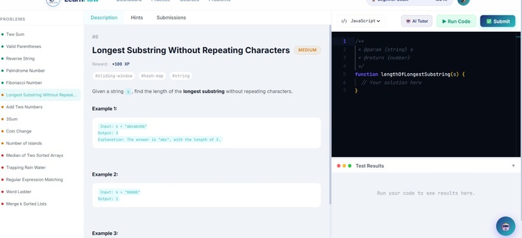Open the Number of Islands problem

coord(40,143)
